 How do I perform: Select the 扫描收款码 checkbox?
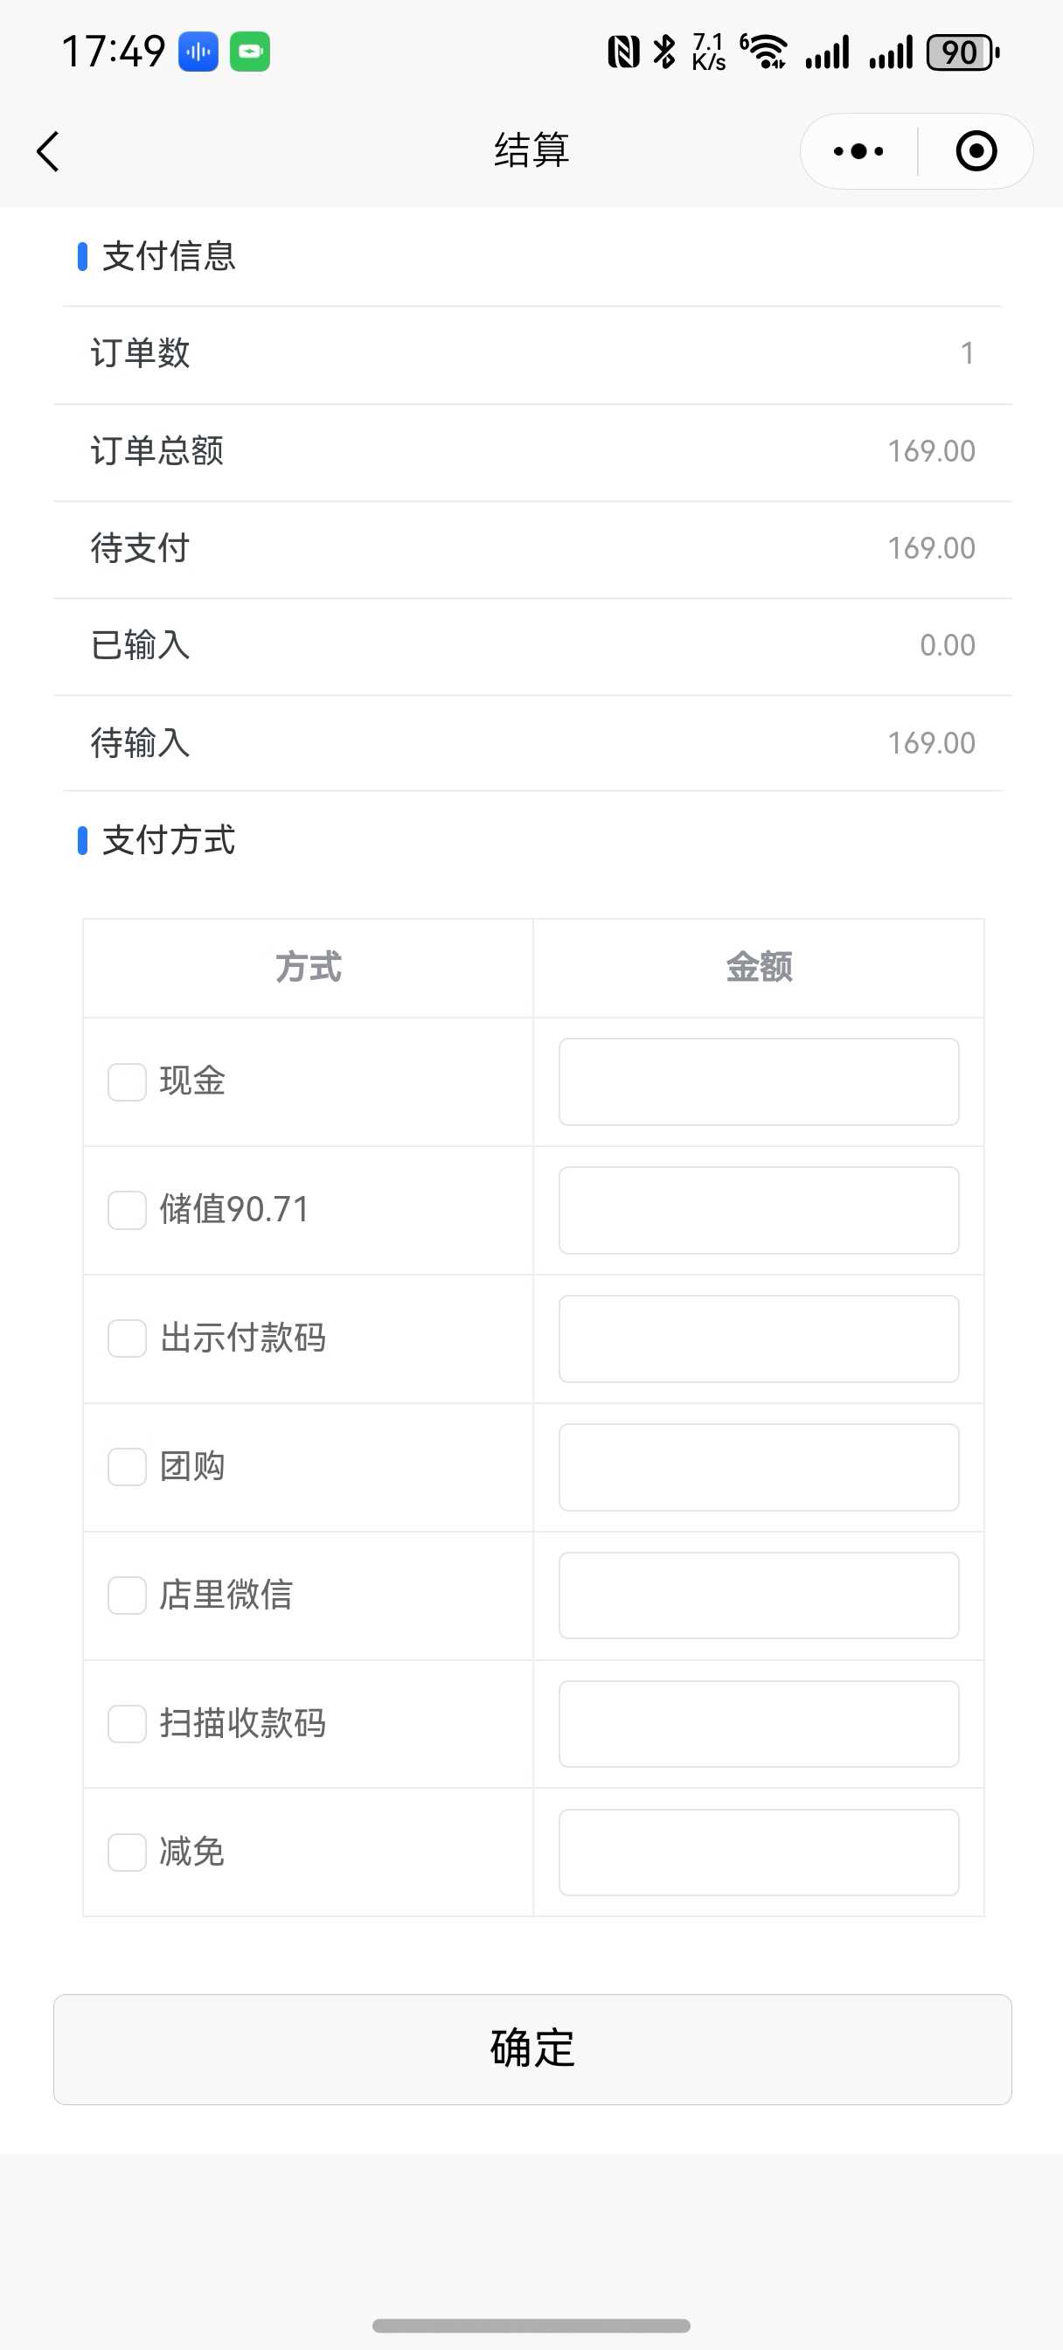point(128,1724)
